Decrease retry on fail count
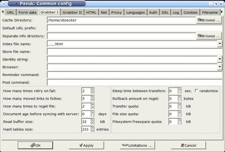Screen dimensions: 225x152 click(92, 93)
